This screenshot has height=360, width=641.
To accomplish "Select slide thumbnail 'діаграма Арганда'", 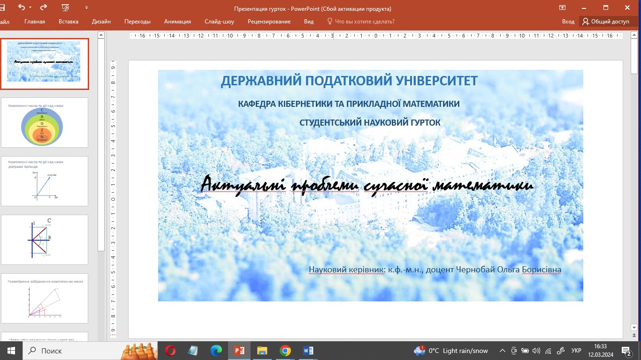I will coord(44,181).
